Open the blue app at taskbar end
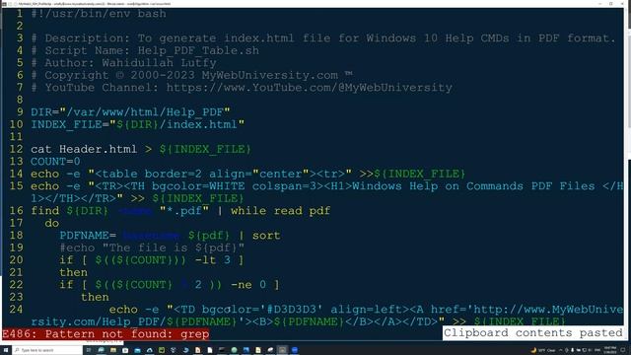 tap(295, 350)
